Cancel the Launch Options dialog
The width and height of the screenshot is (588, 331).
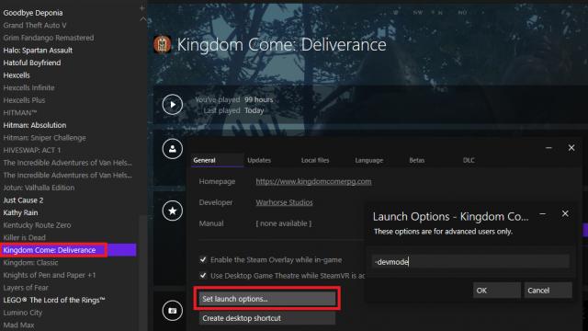coord(548,291)
